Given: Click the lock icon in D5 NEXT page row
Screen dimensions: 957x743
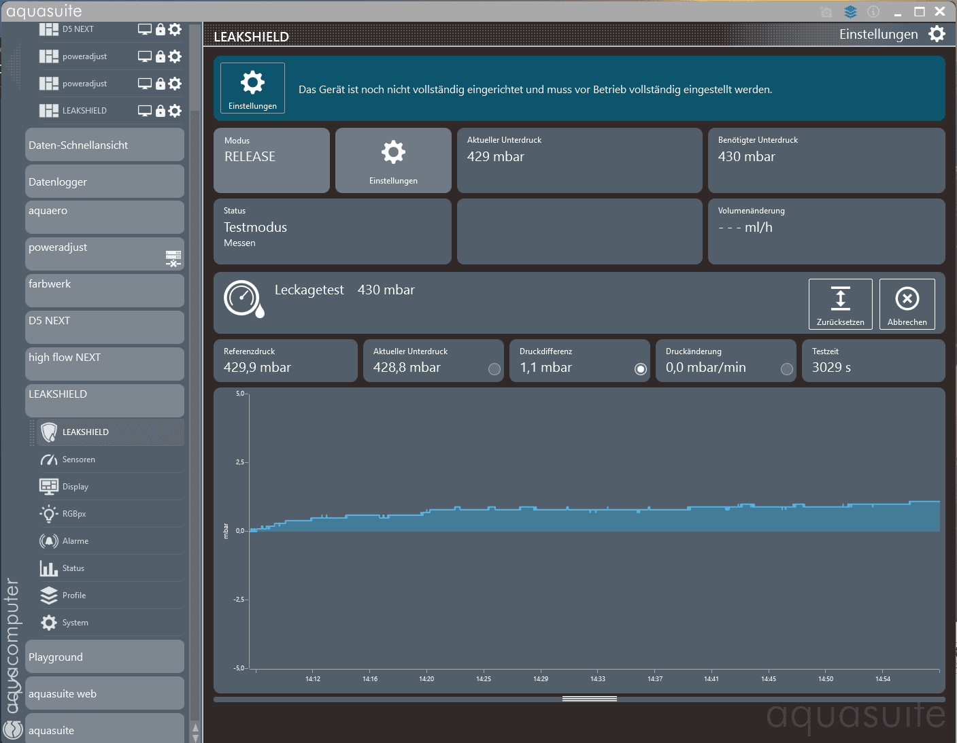Looking at the screenshot, I should pyautogui.click(x=161, y=29).
